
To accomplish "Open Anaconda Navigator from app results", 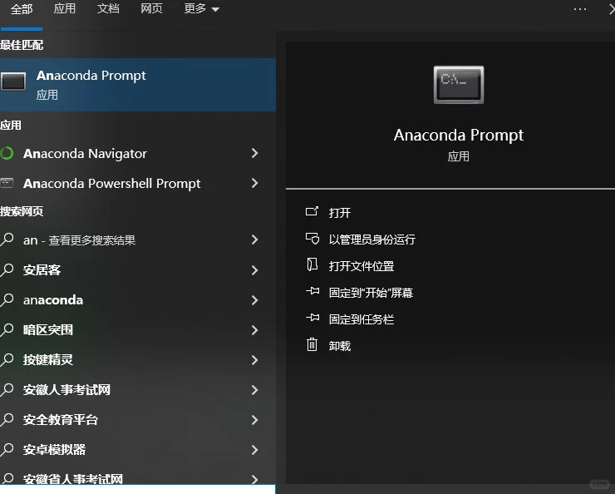I will (138, 153).
